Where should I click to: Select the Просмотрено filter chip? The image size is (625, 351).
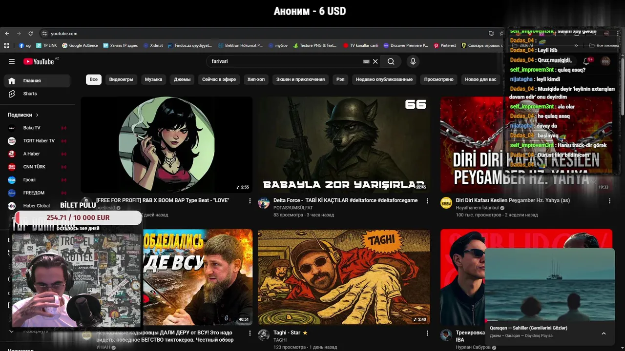tap(438, 79)
